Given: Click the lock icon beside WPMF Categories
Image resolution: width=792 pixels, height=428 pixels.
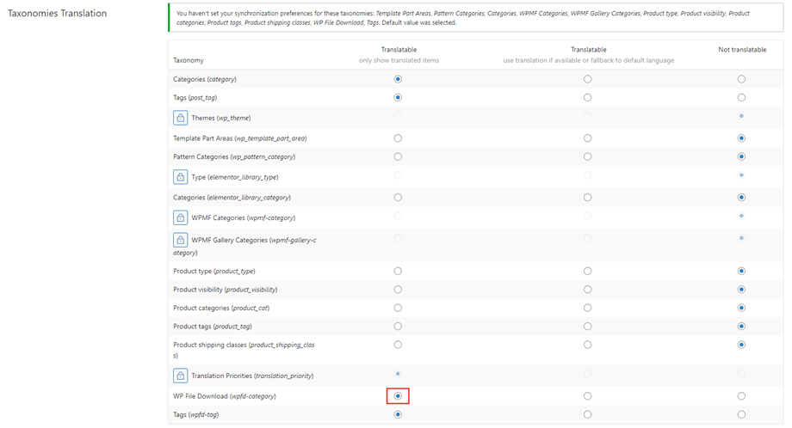Looking at the screenshot, I should (x=181, y=218).
